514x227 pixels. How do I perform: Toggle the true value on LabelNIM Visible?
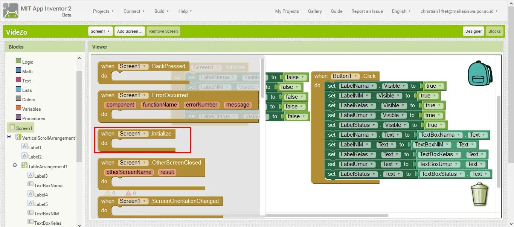[429, 96]
